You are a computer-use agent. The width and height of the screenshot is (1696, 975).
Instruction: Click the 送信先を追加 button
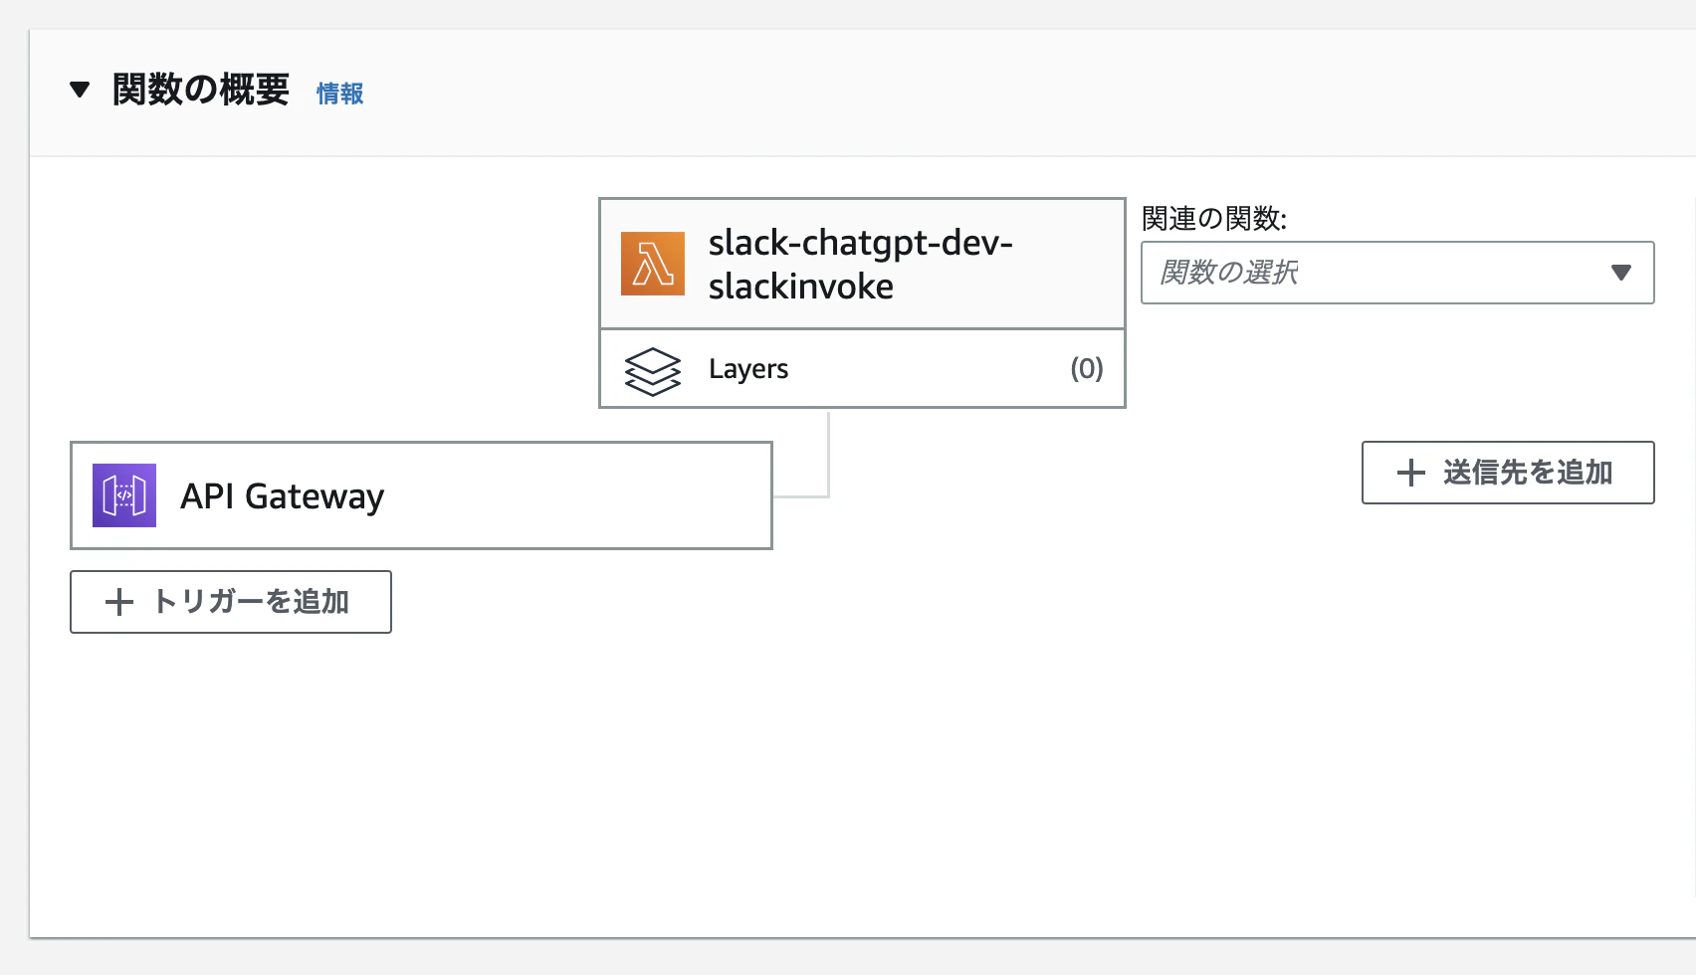tap(1508, 473)
